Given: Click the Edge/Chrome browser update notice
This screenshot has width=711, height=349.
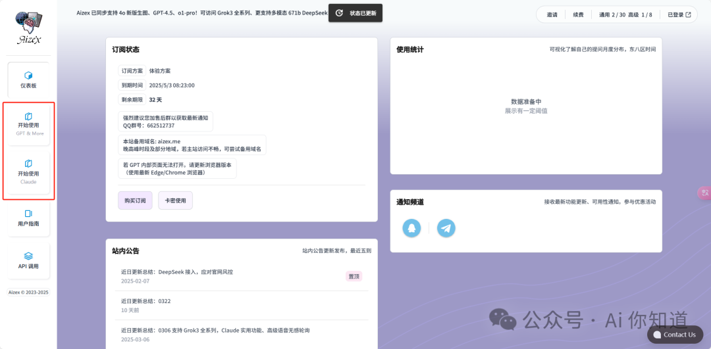Looking at the screenshot, I should pyautogui.click(x=177, y=168).
